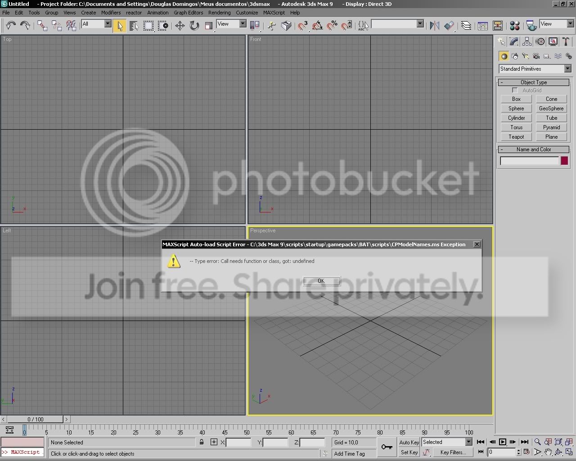576x461 pixels.
Task: Toggle Key Mode next to frame field
Action: pyautogui.click(x=481, y=452)
